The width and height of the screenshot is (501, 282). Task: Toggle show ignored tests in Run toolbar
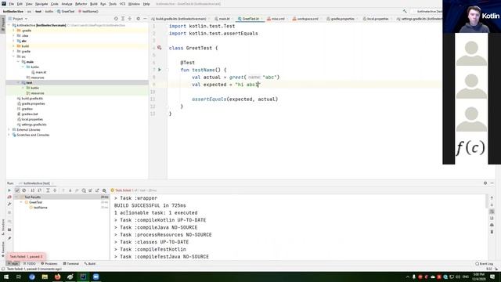pyautogui.click(x=24, y=190)
